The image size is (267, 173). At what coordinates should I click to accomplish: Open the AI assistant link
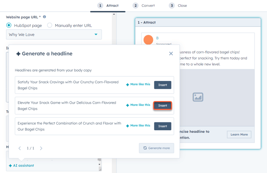pos(21,165)
